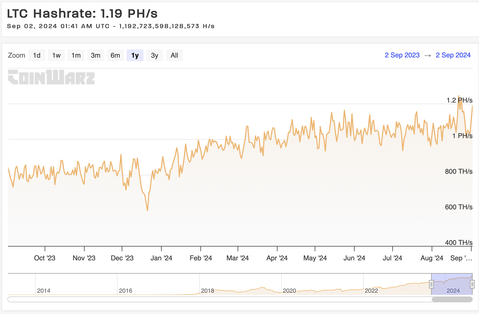
Task: Click the Apr '24 axis label
Action: pyautogui.click(x=277, y=258)
